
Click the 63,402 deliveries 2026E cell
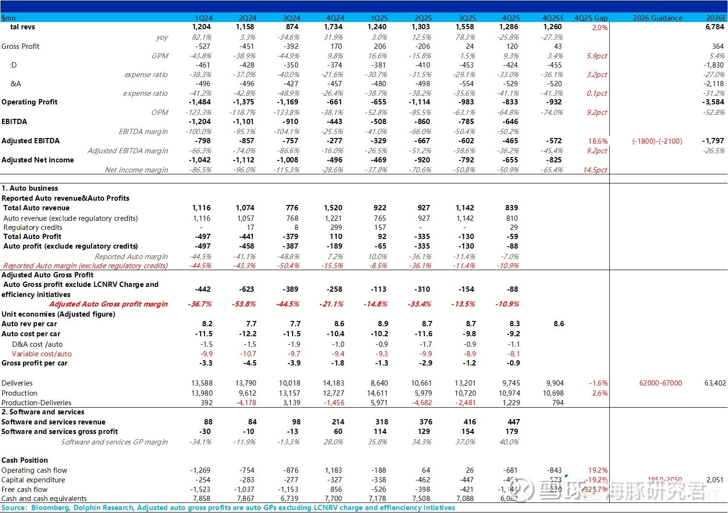[x=716, y=383]
